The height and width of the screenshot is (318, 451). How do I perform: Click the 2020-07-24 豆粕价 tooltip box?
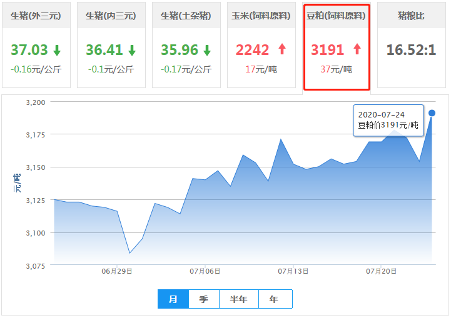point(388,120)
